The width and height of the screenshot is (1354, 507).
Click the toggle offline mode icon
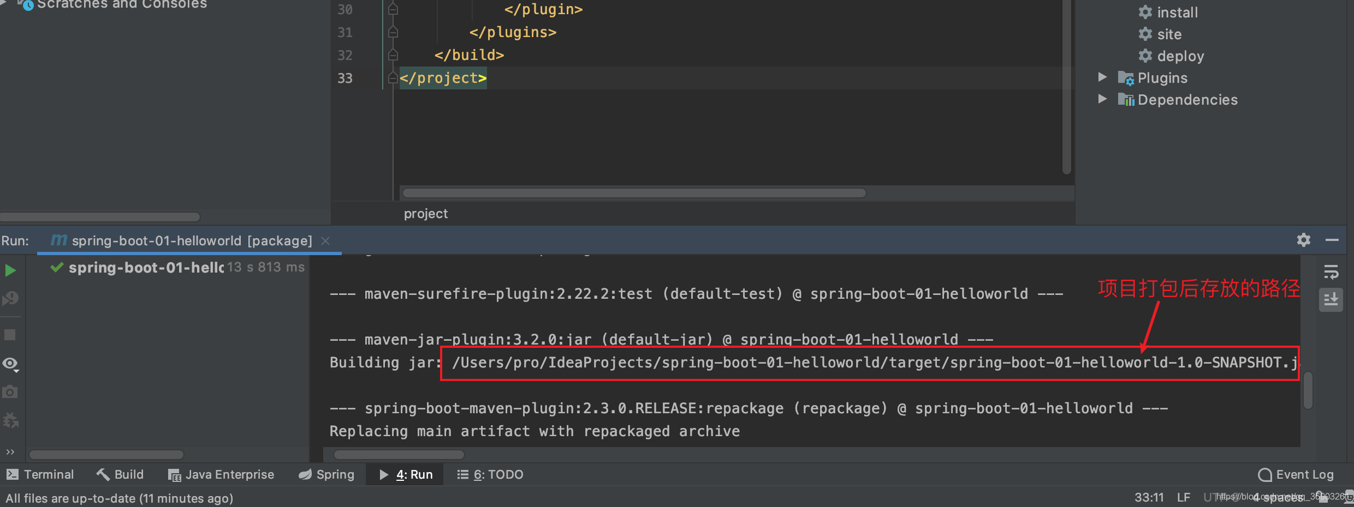(x=10, y=299)
